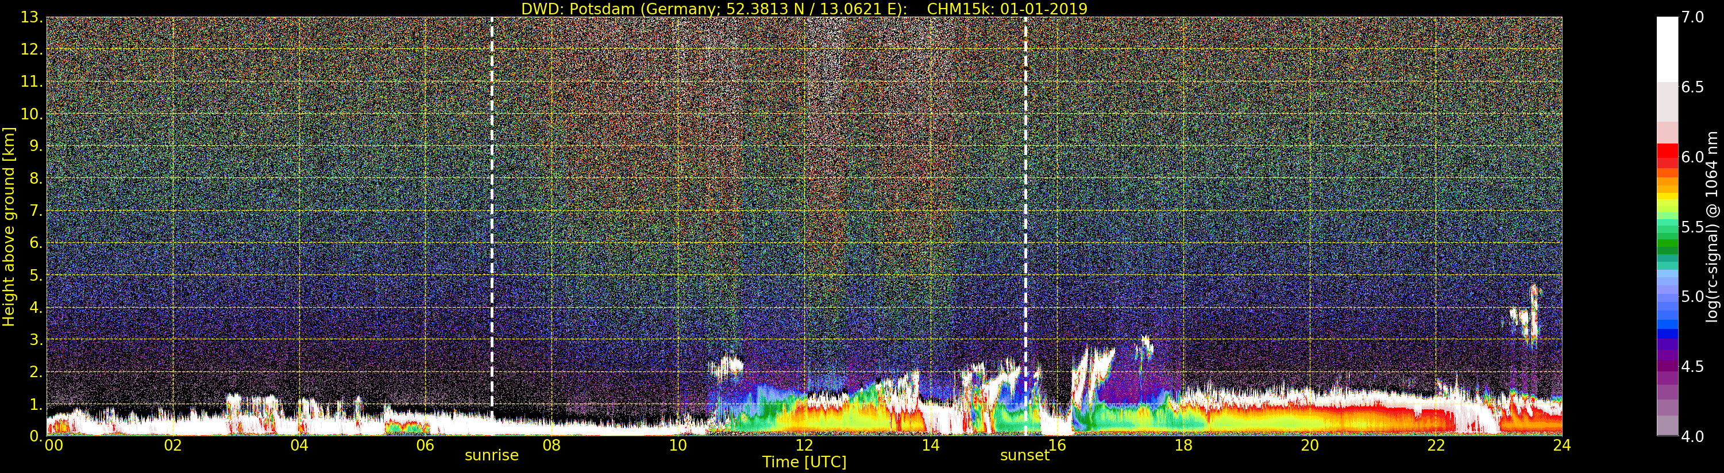Pick the blue band on the colorbar
This screenshot has height=473, width=1724.
coord(1667,329)
